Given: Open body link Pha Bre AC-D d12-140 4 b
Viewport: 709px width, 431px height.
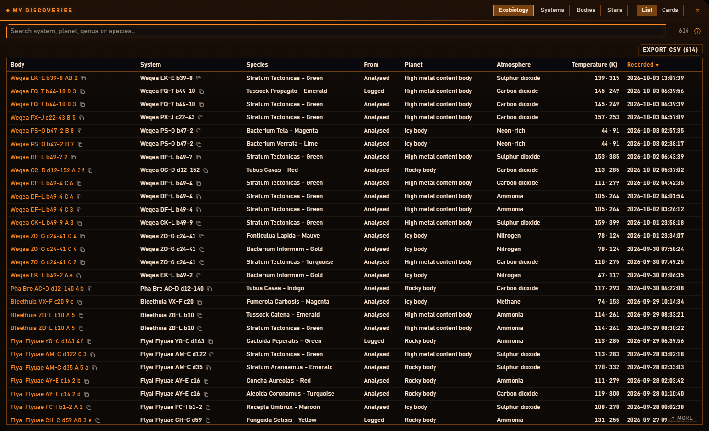Looking at the screenshot, I should tap(47, 289).
